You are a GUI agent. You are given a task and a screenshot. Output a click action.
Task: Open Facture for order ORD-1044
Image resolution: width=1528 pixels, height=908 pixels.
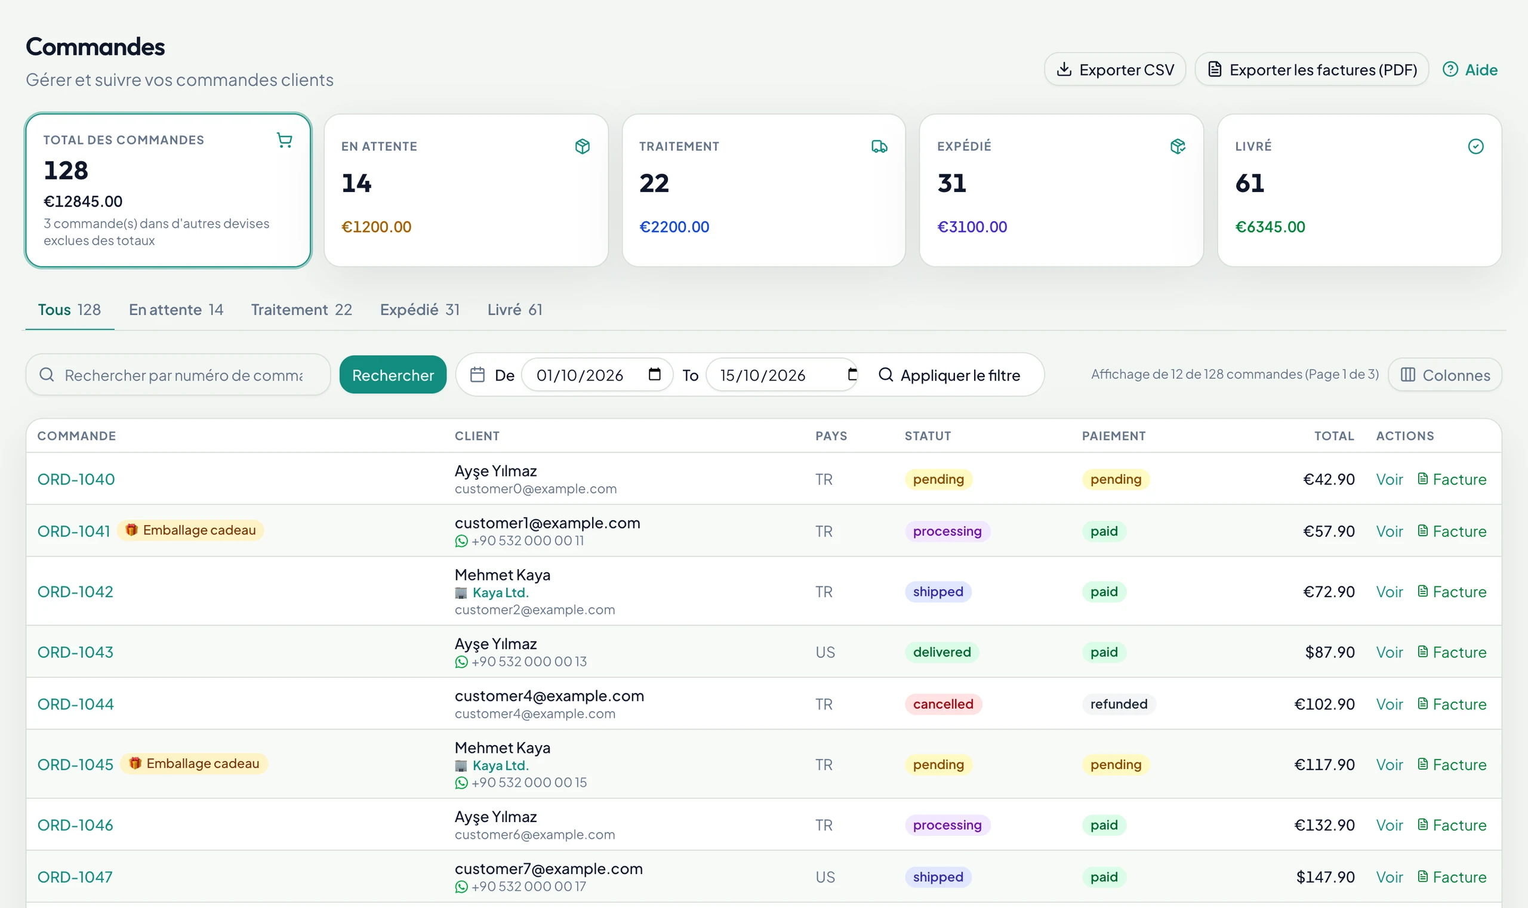[1452, 704]
